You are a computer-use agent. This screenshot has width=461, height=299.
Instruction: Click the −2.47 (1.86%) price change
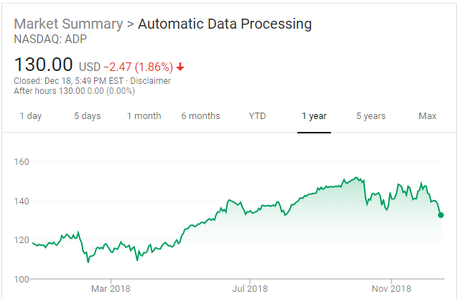tap(138, 67)
